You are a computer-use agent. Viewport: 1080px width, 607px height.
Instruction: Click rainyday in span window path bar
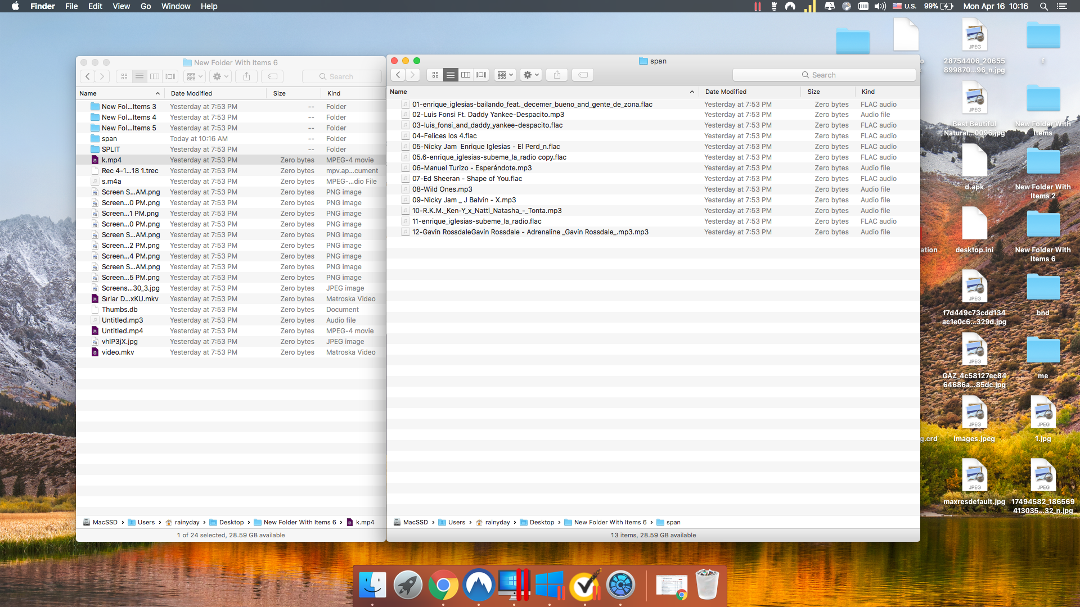(493, 522)
